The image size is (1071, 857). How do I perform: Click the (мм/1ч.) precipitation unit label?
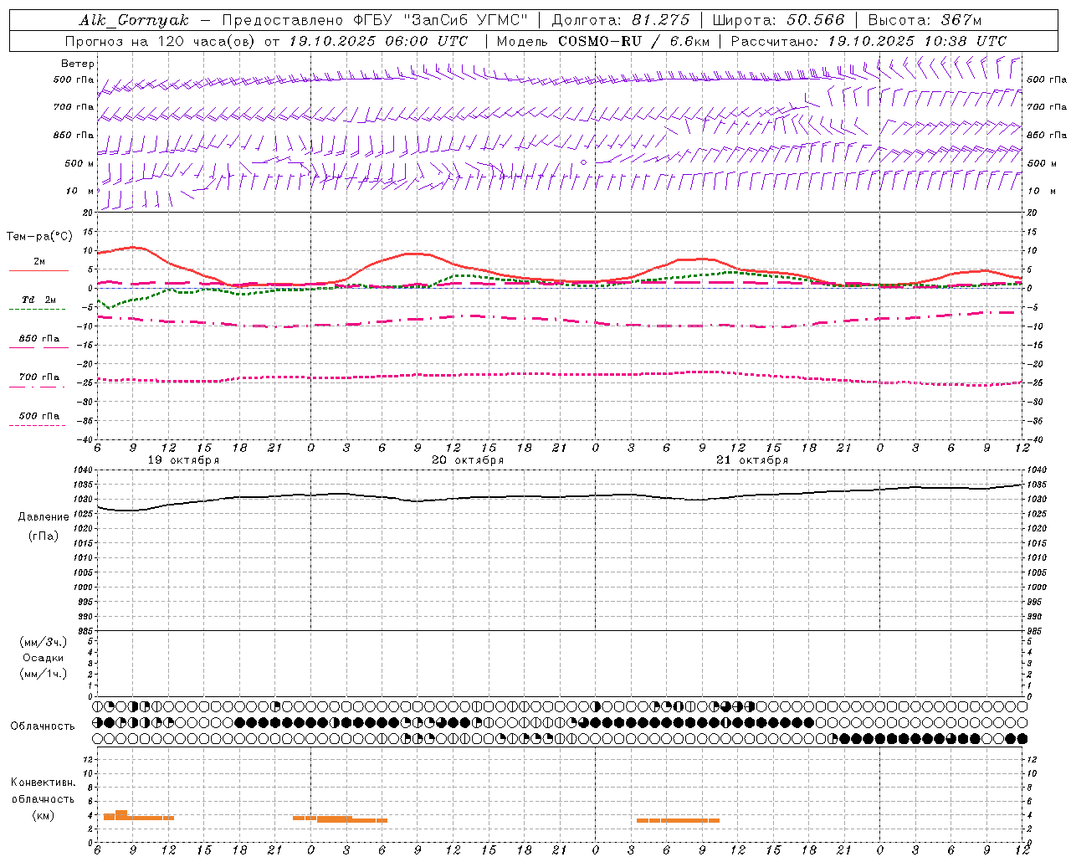pyautogui.click(x=44, y=674)
